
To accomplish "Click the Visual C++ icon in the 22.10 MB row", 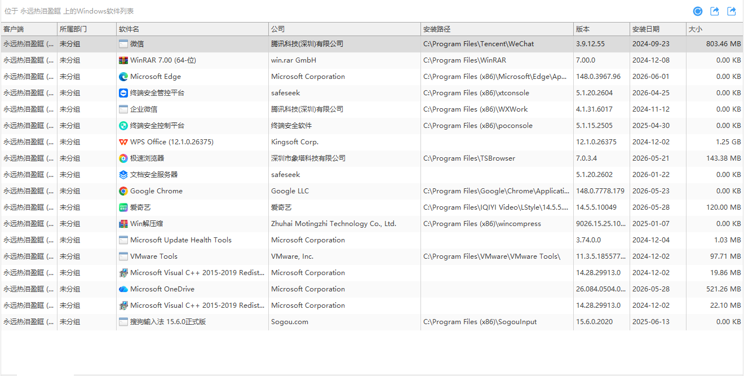I will [123, 306].
